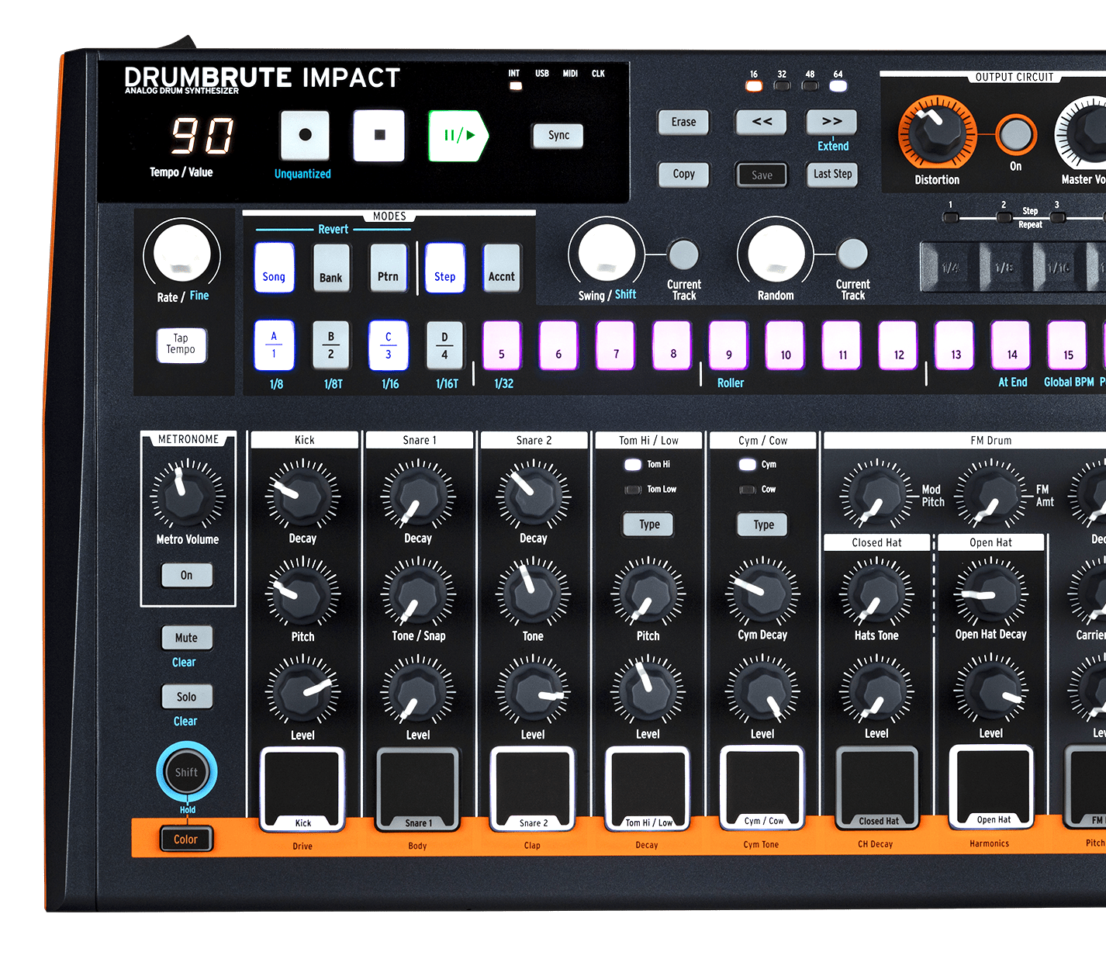Select Step mode
Viewport: 1106px width, 959px height.
444,268
